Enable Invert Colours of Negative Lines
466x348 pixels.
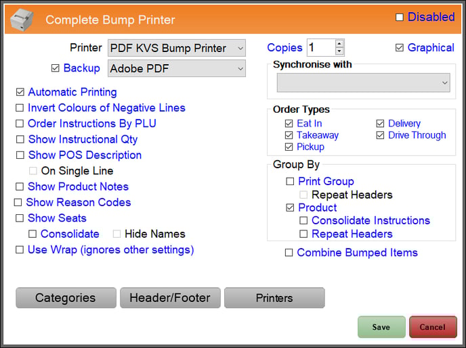coord(20,108)
